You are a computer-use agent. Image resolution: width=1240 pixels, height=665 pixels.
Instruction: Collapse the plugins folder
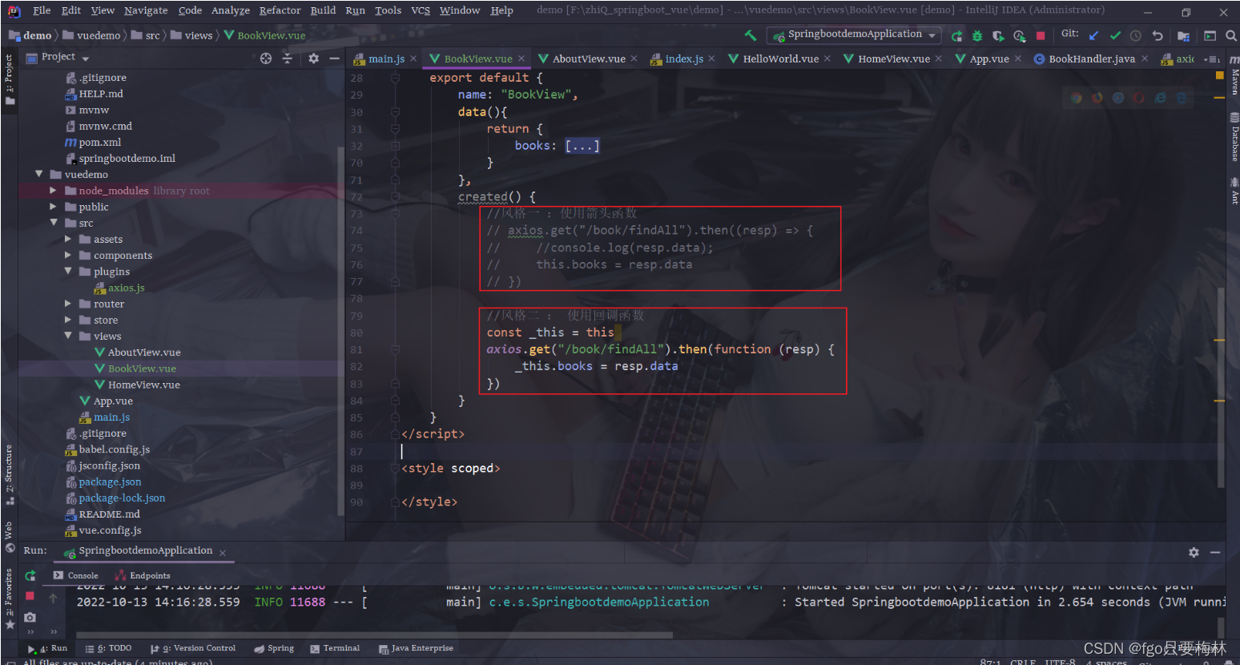67,272
